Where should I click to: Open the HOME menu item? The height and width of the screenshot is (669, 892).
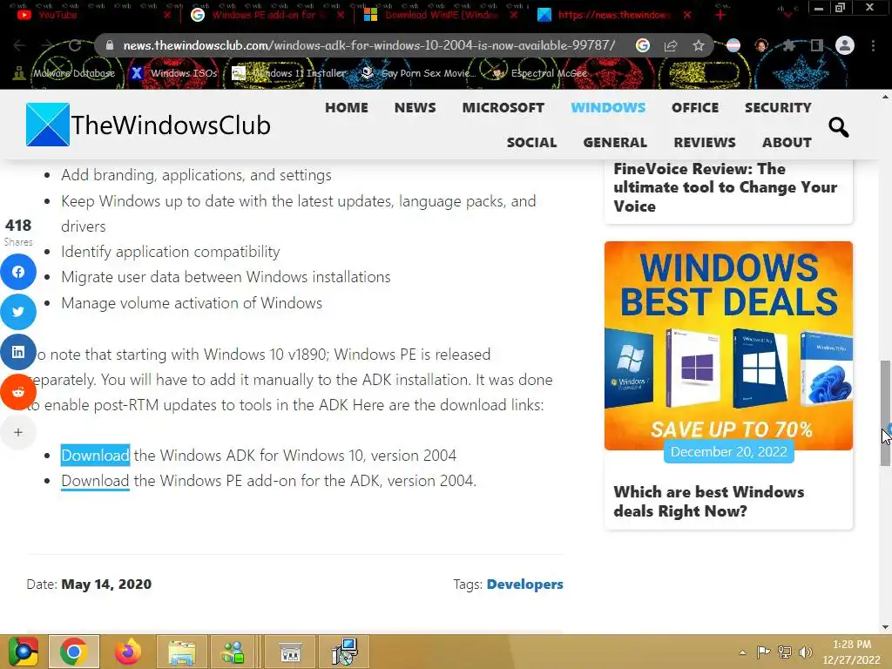click(347, 107)
